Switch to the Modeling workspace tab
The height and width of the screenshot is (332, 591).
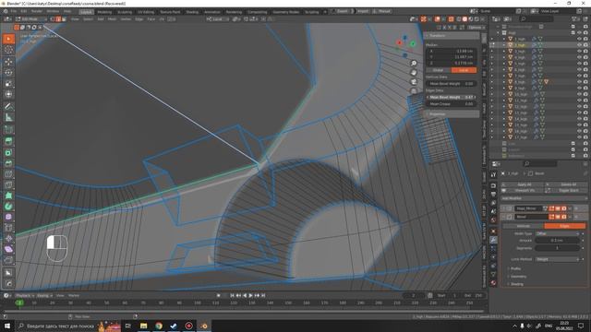tap(104, 12)
